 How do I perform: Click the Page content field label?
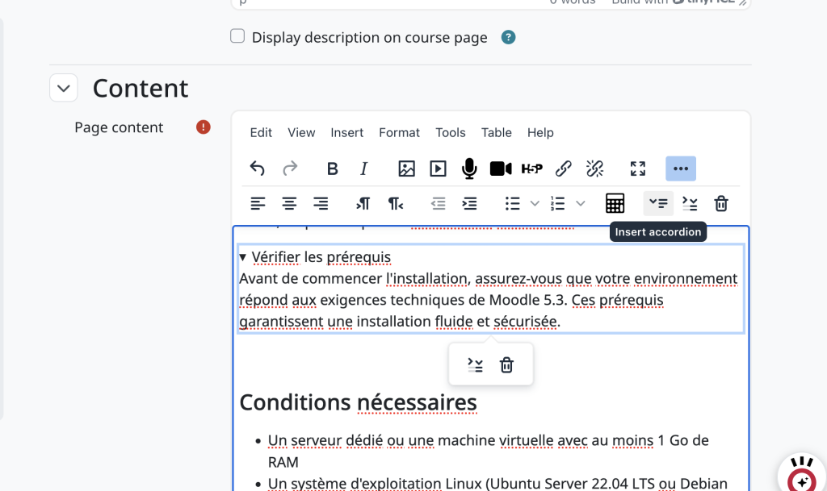[119, 127]
